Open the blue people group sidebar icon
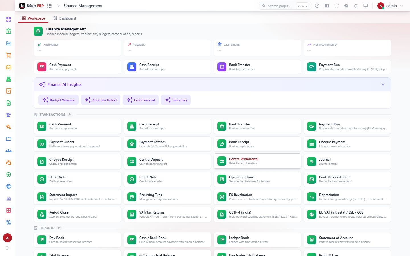 pyautogui.click(x=9, y=151)
